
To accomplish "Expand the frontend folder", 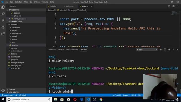I will (14, 48).
